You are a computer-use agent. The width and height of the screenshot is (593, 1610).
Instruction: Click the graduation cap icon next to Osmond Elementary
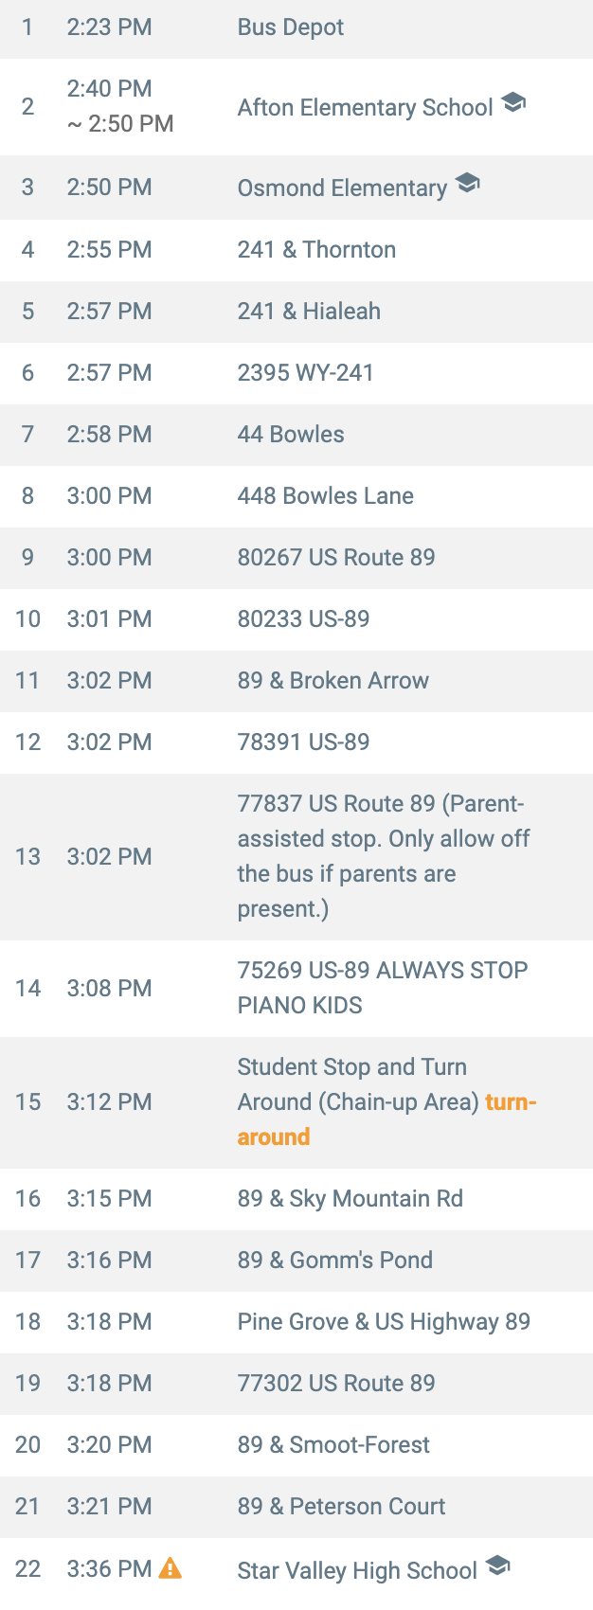click(467, 183)
